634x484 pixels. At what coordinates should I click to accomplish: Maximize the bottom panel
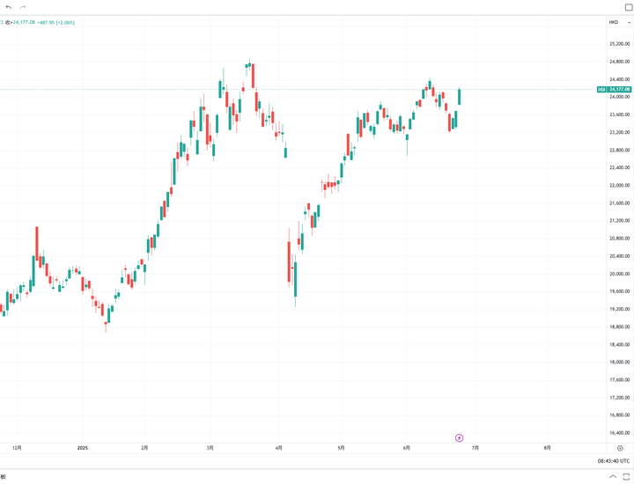[627, 477]
